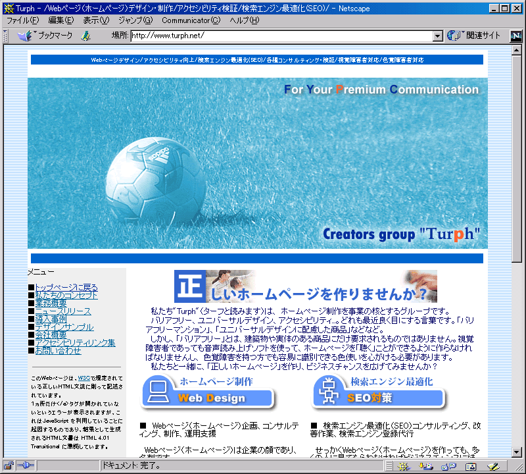Screen dimensions: 526x474
Task: Follow the W3C link in sidebar note
Action: click(84, 378)
